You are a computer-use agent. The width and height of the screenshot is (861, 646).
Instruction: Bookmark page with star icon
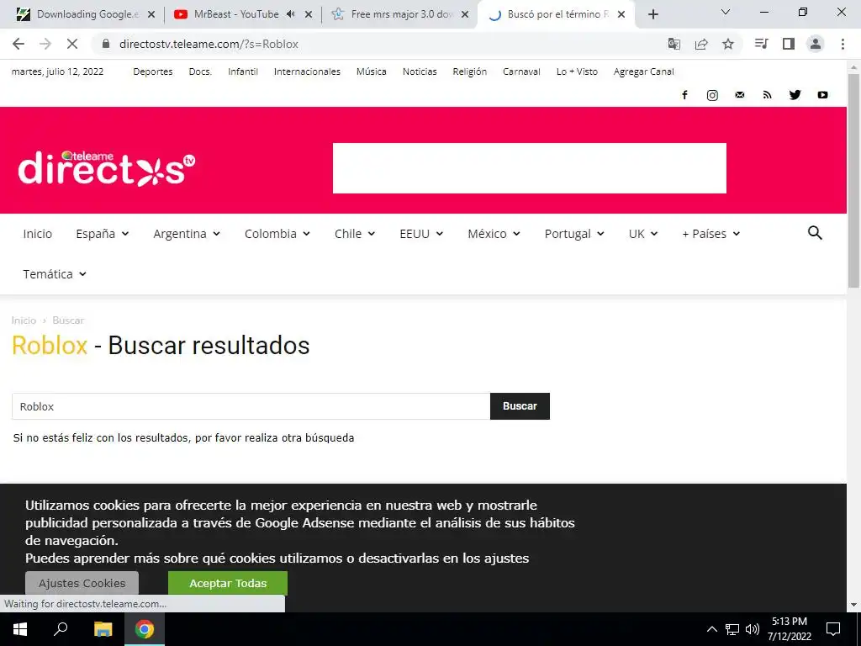point(728,44)
